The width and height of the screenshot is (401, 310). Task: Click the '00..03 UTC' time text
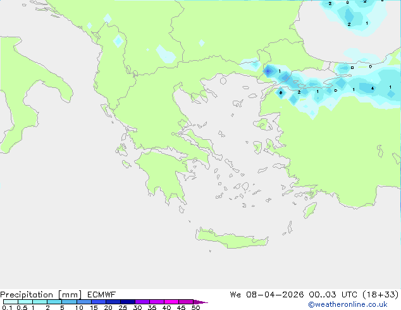(x=333, y=295)
